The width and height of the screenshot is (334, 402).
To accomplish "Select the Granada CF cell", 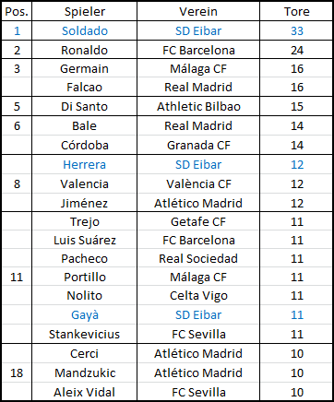I will tap(198, 145).
